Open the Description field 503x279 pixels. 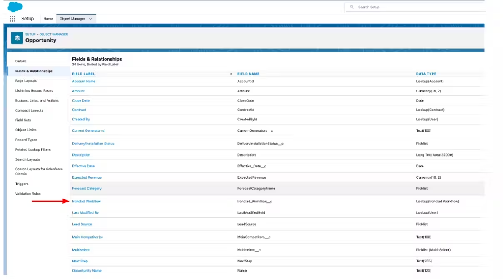tap(81, 155)
